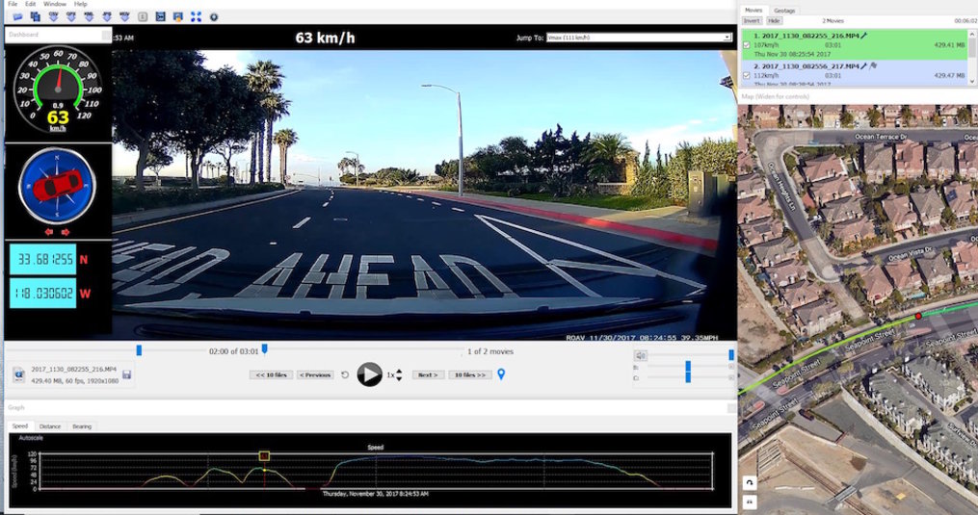Open the Window menu
Screen dimensions: 978x515
click(55, 4)
